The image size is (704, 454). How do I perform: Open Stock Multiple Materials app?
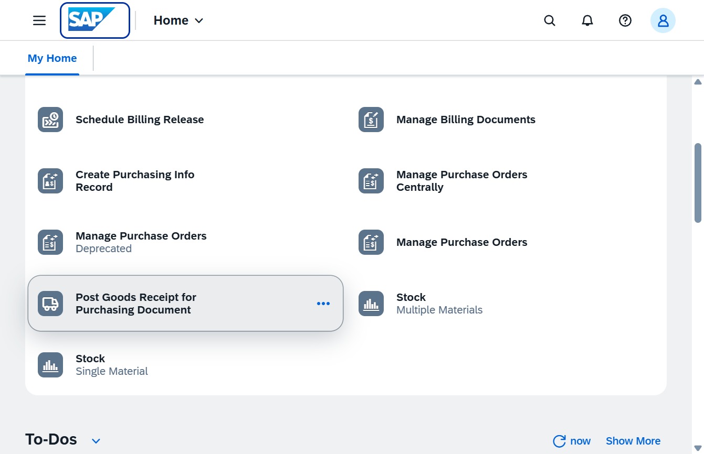coord(439,304)
